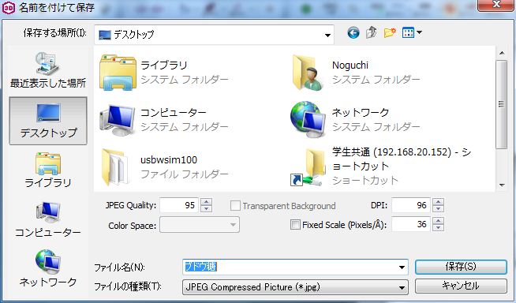
Task: Decrease JPEG Quality value
Action: (206, 208)
